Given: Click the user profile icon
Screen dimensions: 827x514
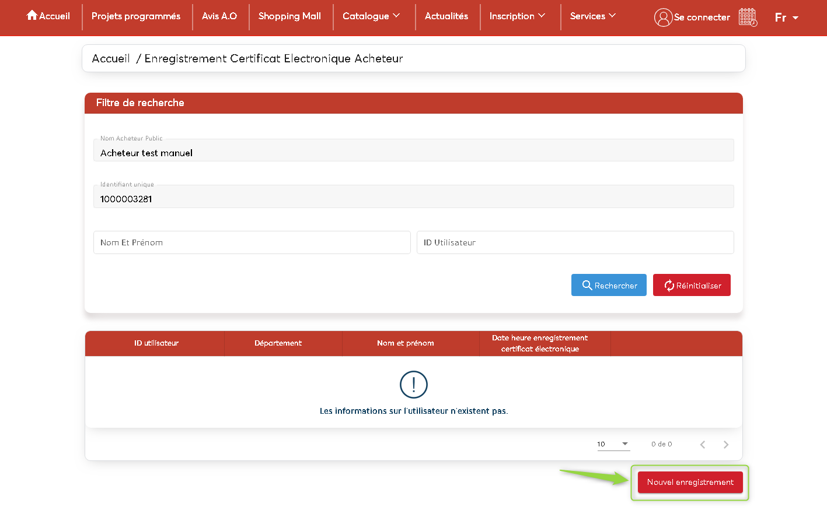Looking at the screenshot, I should click(663, 17).
